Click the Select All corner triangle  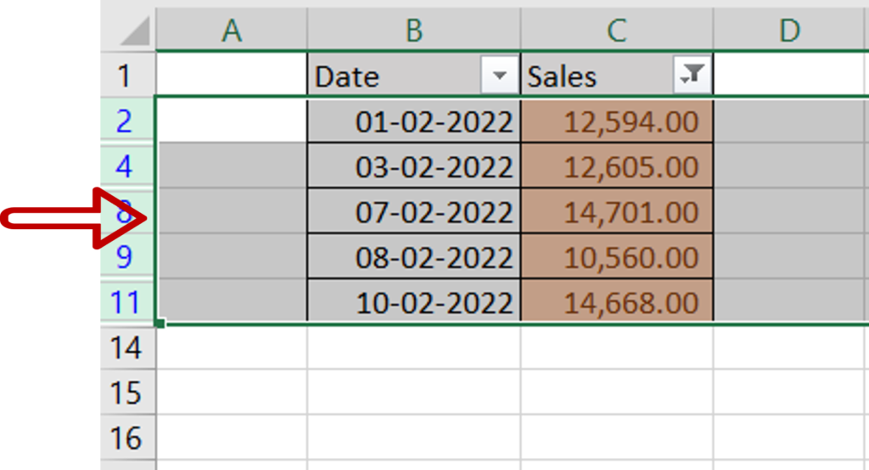(135, 31)
